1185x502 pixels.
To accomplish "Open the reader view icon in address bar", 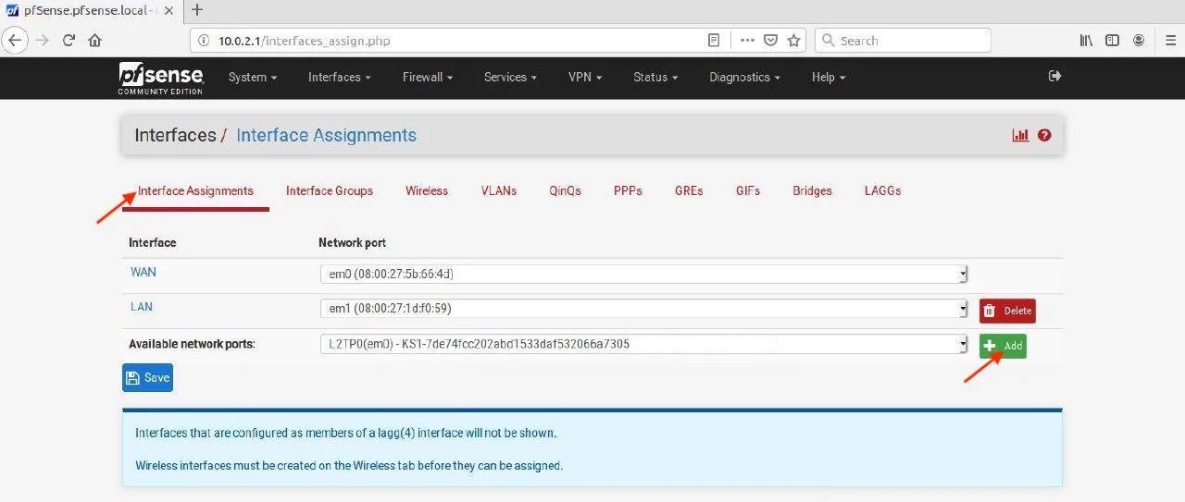I will click(714, 41).
